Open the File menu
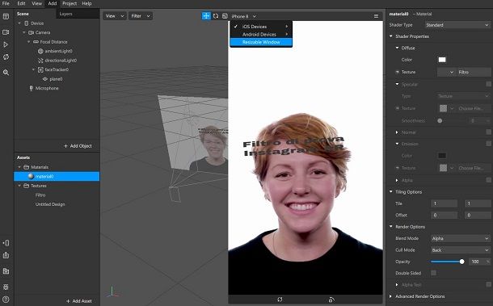This screenshot has width=493, height=306. coord(6,3)
